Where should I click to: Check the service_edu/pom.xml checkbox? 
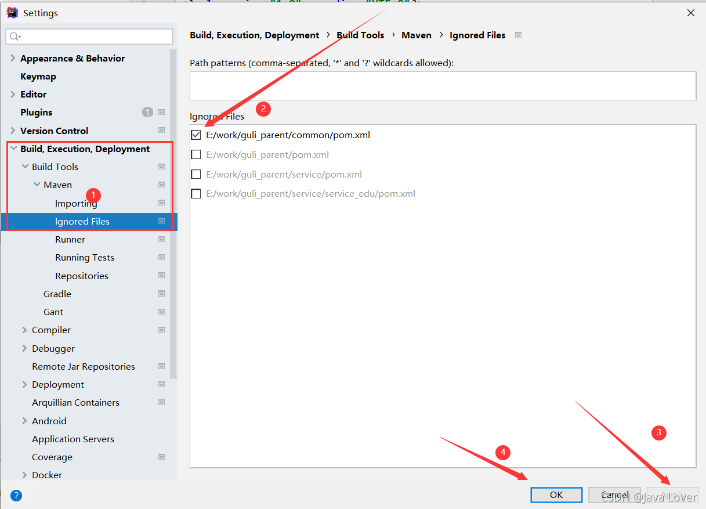tap(196, 194)
